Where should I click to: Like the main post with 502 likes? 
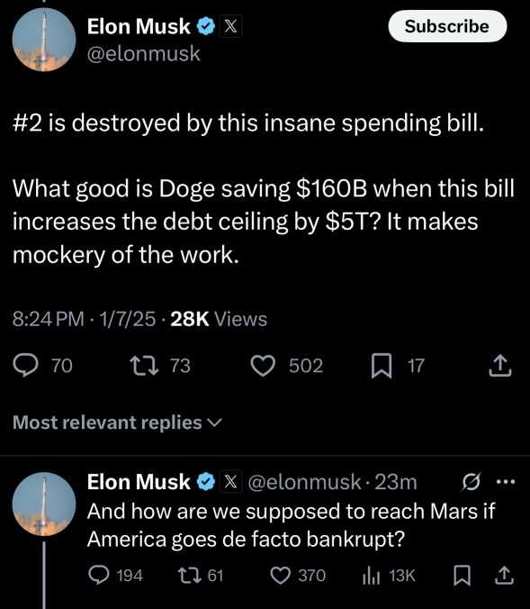[x=263, y=366]
